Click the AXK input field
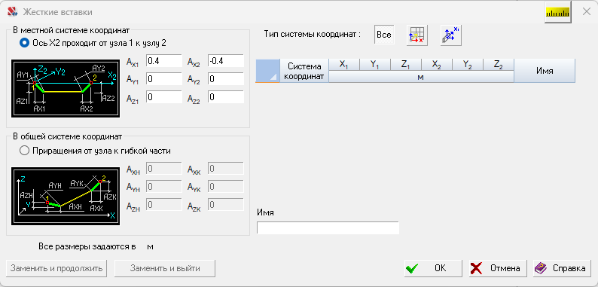 (225, 168)
